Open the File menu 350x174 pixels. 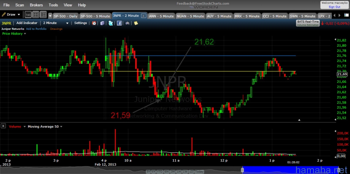tap(7, 5)
